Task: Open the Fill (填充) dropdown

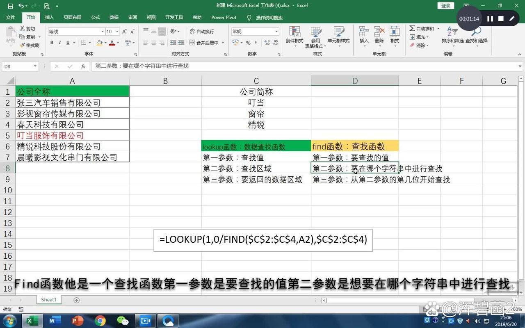Action: tap(419, 37)
